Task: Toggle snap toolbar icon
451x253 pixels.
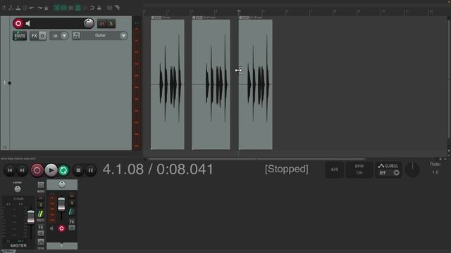Action: [92, 8]
